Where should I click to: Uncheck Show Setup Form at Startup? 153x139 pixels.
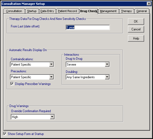[5, 134]
